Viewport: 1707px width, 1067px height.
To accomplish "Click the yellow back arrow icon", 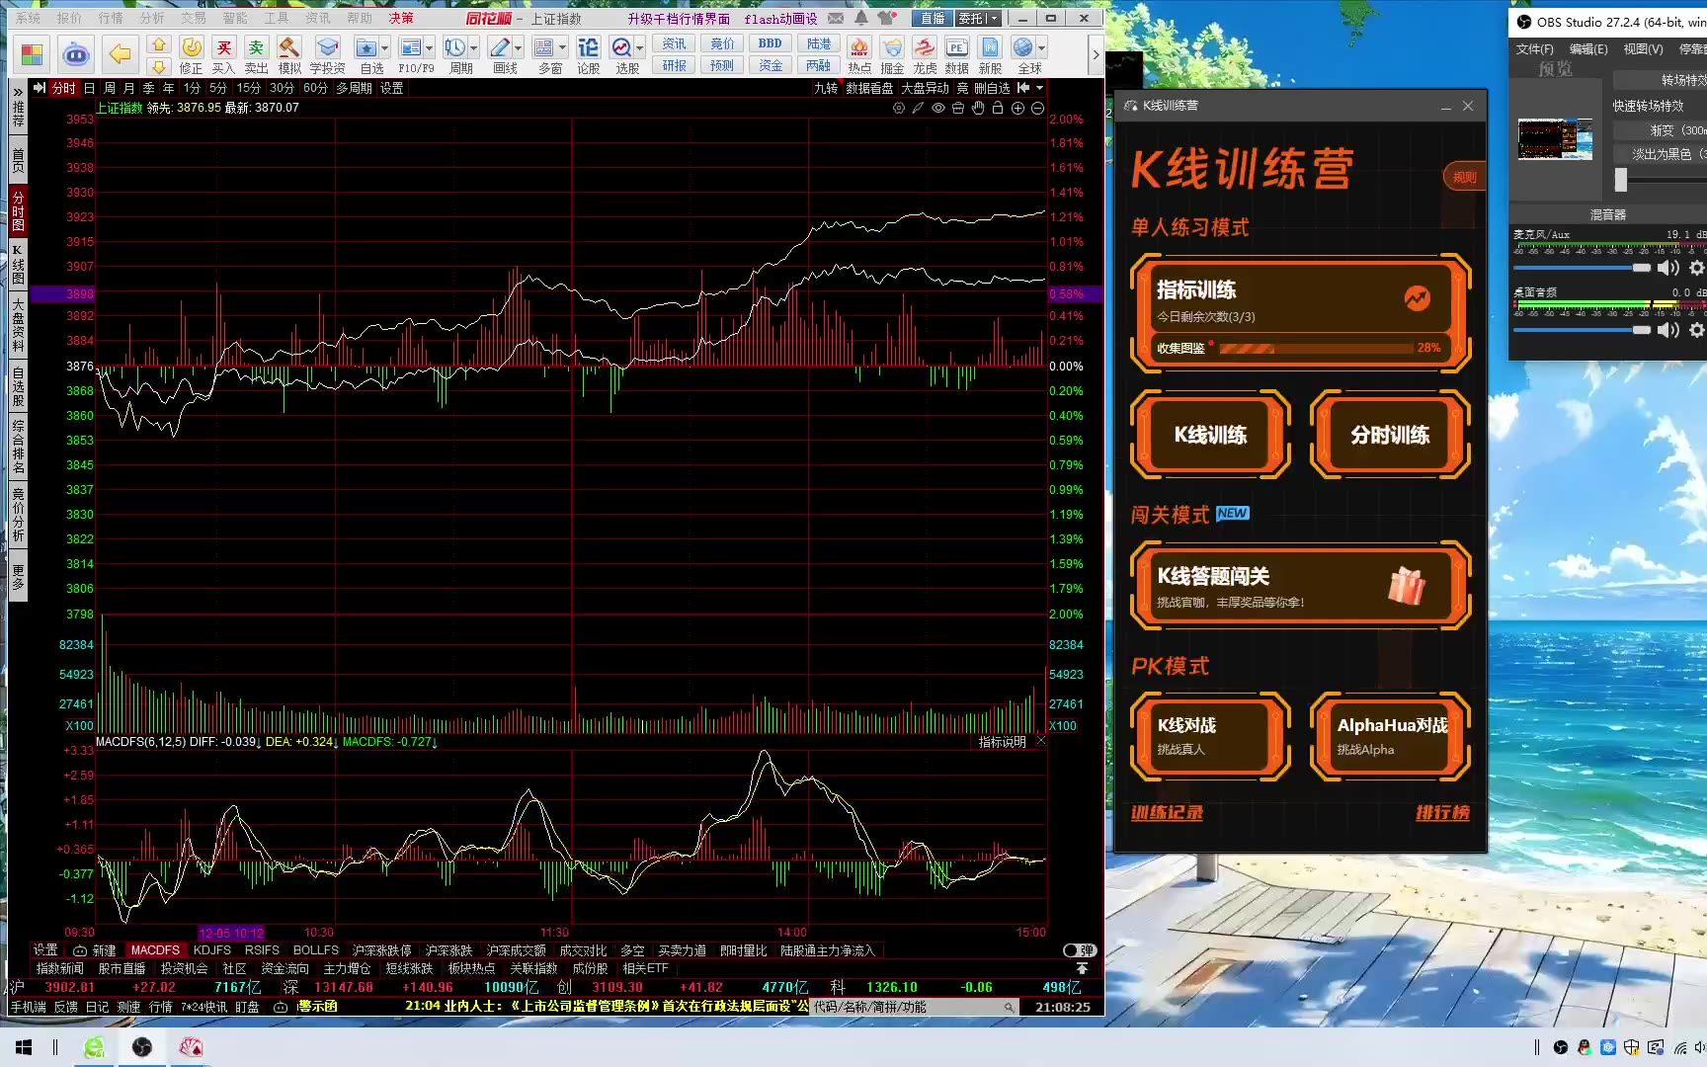I will click(120, 53).
